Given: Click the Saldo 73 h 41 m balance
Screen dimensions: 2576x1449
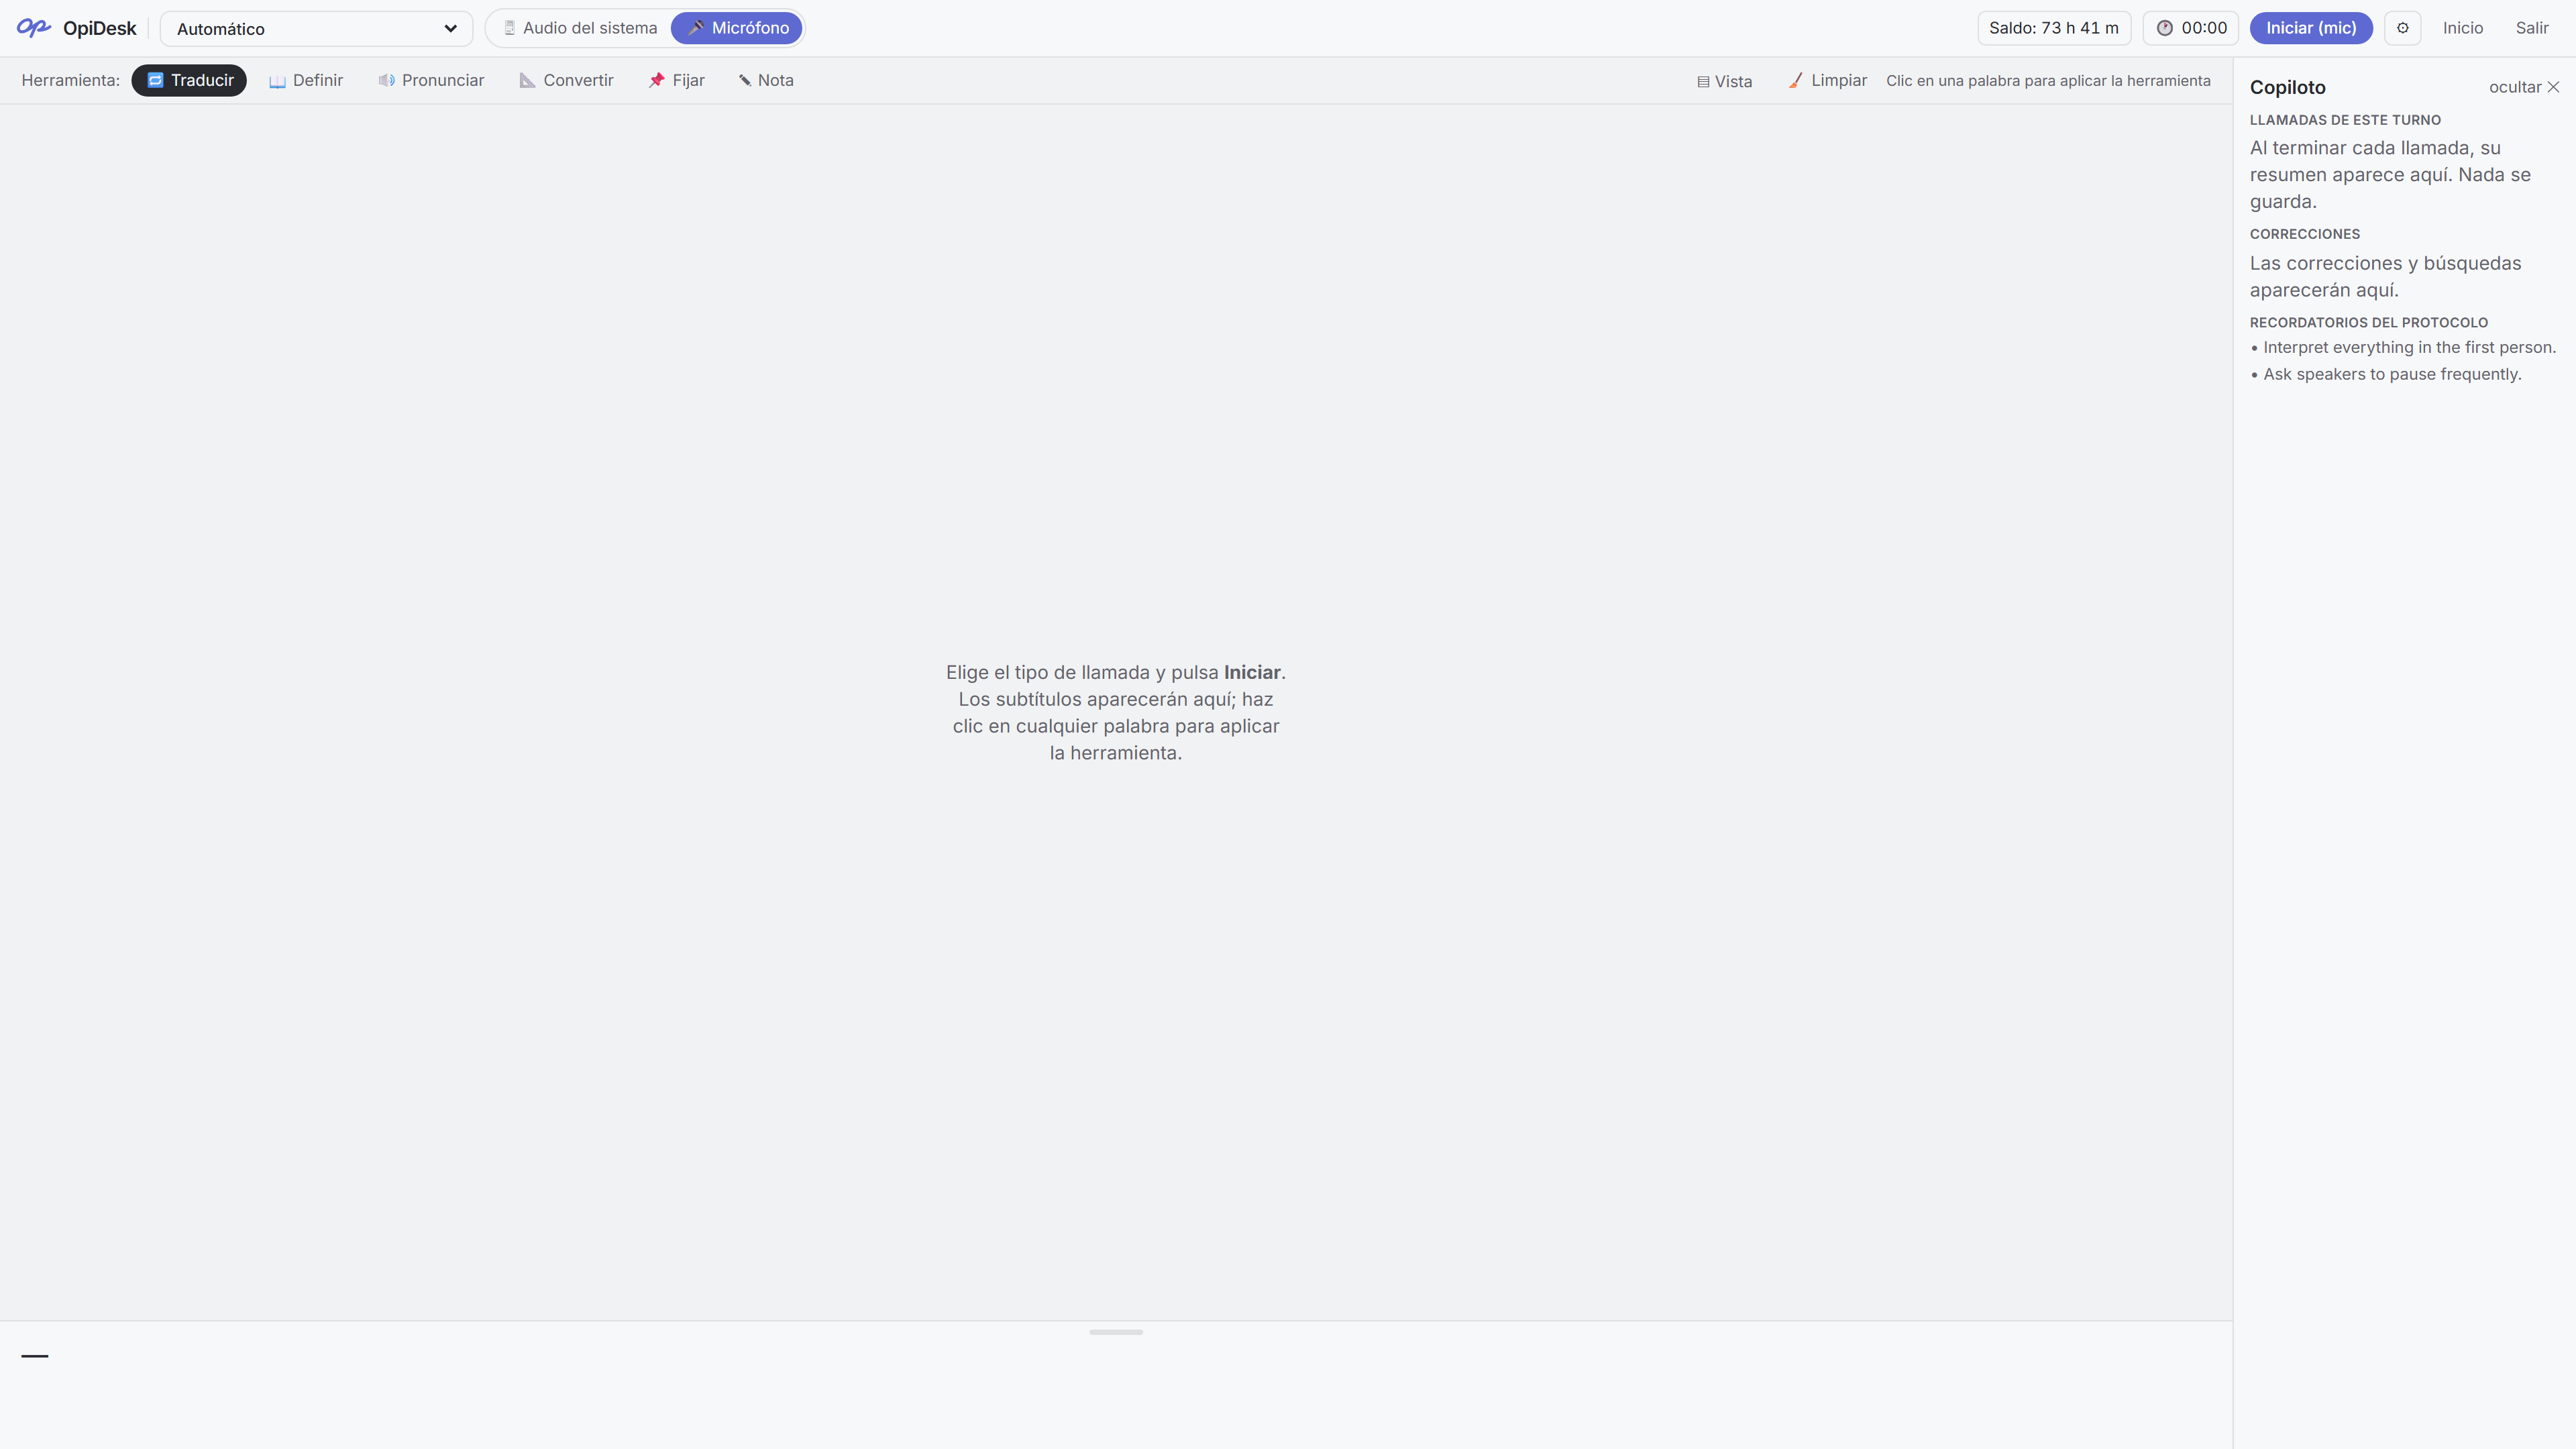Looking at the screenshot, I should (x=2054, y=28).
